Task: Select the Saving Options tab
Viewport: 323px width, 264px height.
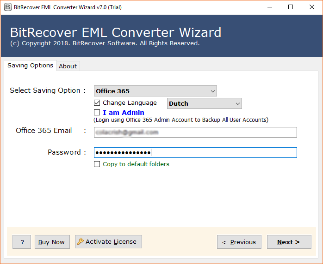Action: (30, 66)
